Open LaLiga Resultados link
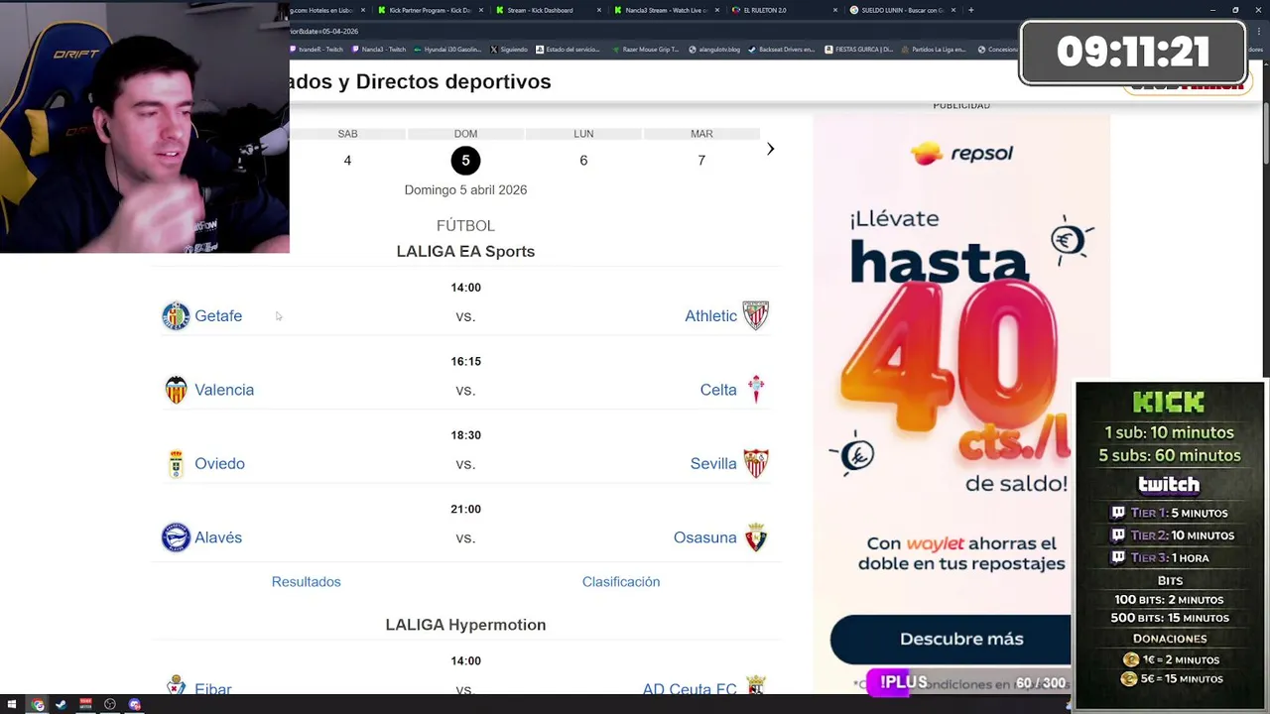This screenshot has height=714, width=1270. (x=306, y=581)
